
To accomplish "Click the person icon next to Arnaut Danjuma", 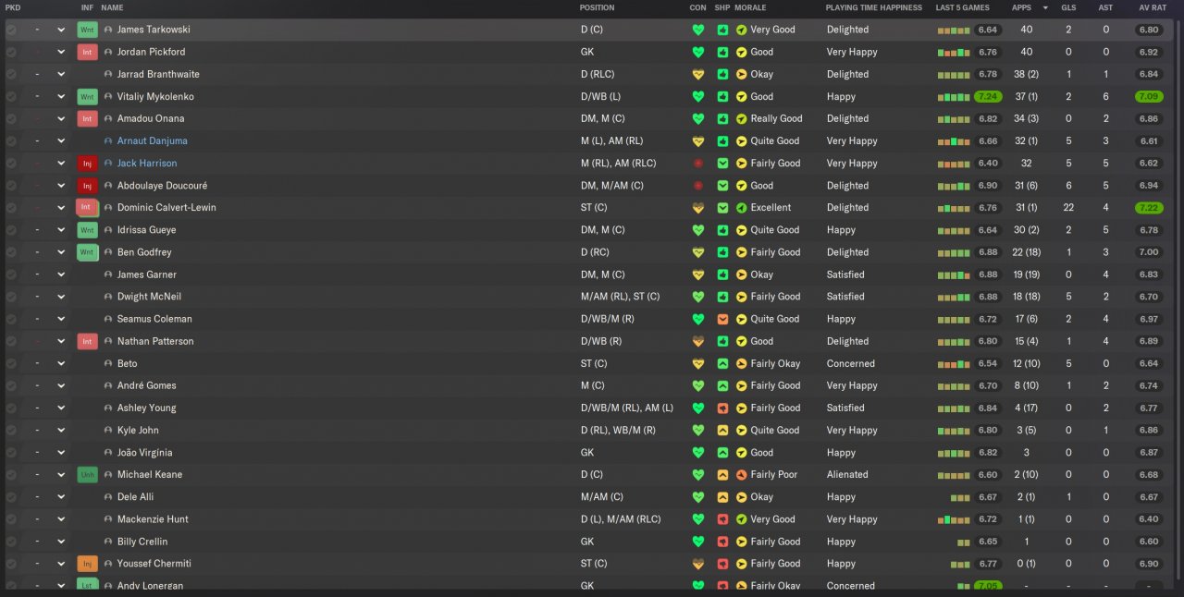I will 108,141.
